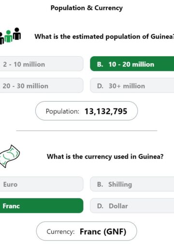Pick the B. Shilling currency answer

pos(132,184)
